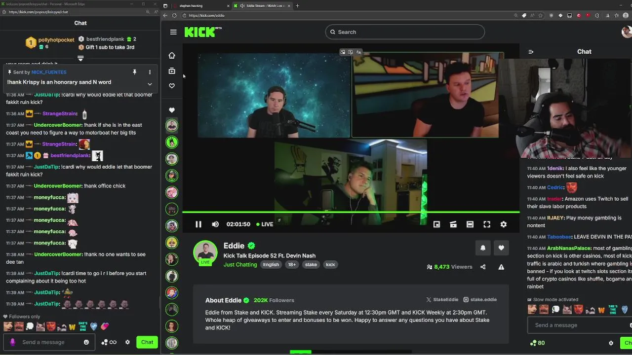Share the stream via share icon
Viewport: 632px width, 355px height.
tap(483, 267)
